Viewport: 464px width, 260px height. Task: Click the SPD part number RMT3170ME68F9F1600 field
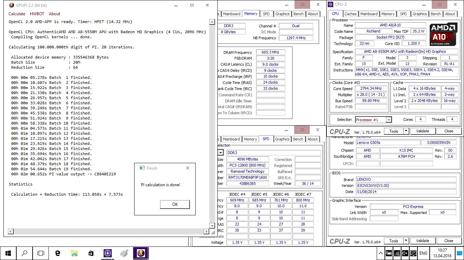tap(248, 177)
